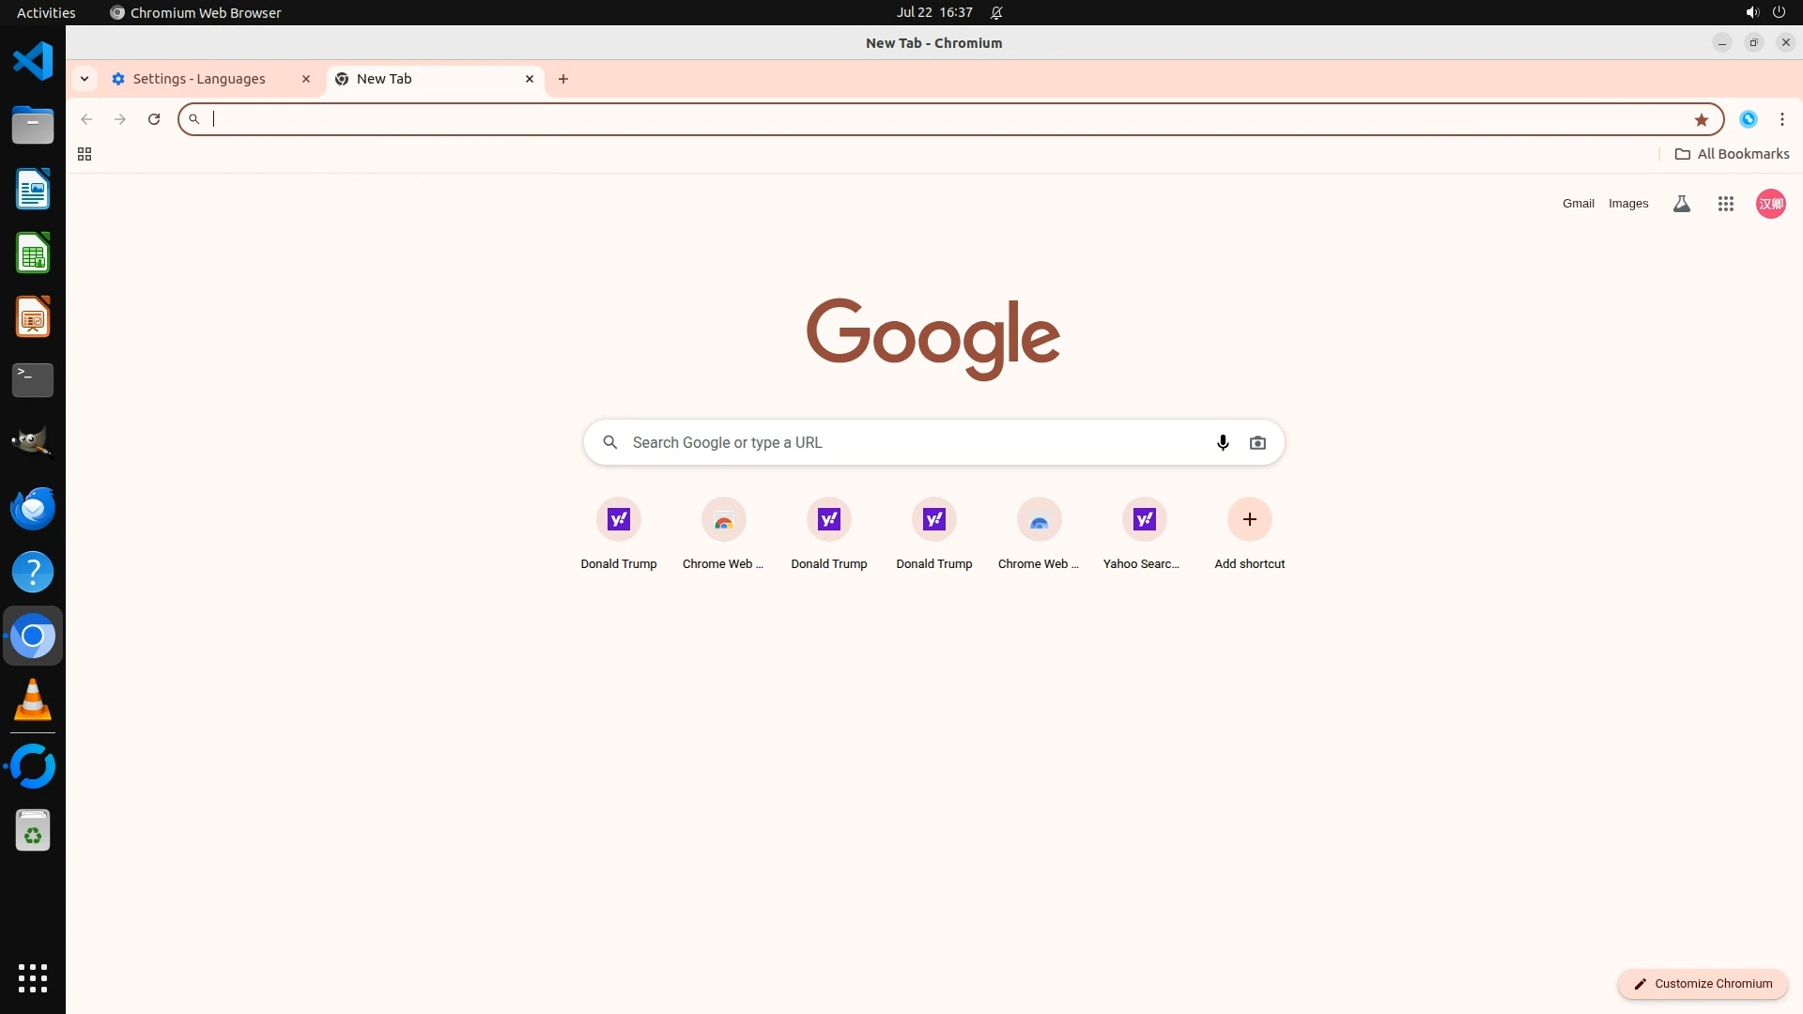Open a new tab with plus button

point(563,79)
